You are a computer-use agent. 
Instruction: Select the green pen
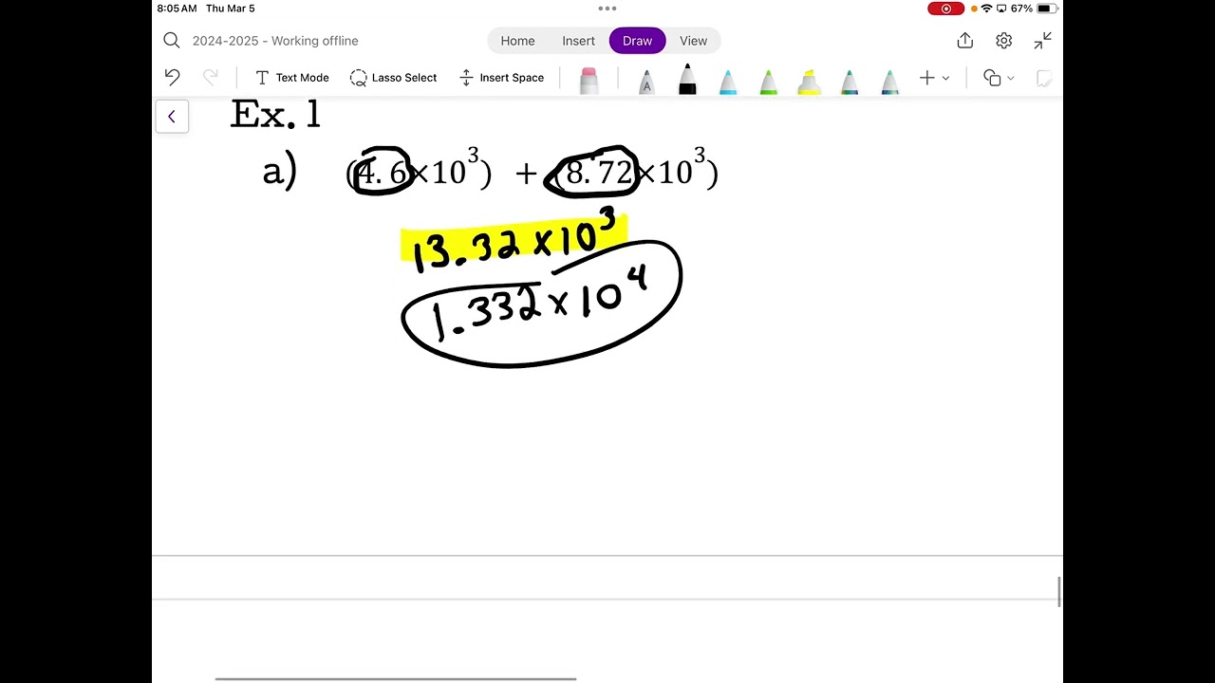tap(769, 82)
